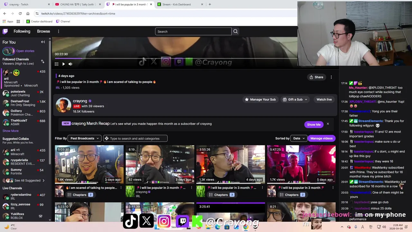Toggle the Korean IME language indicator
The width and height of the screenshot is (412, 232).
tap(370, 227)
